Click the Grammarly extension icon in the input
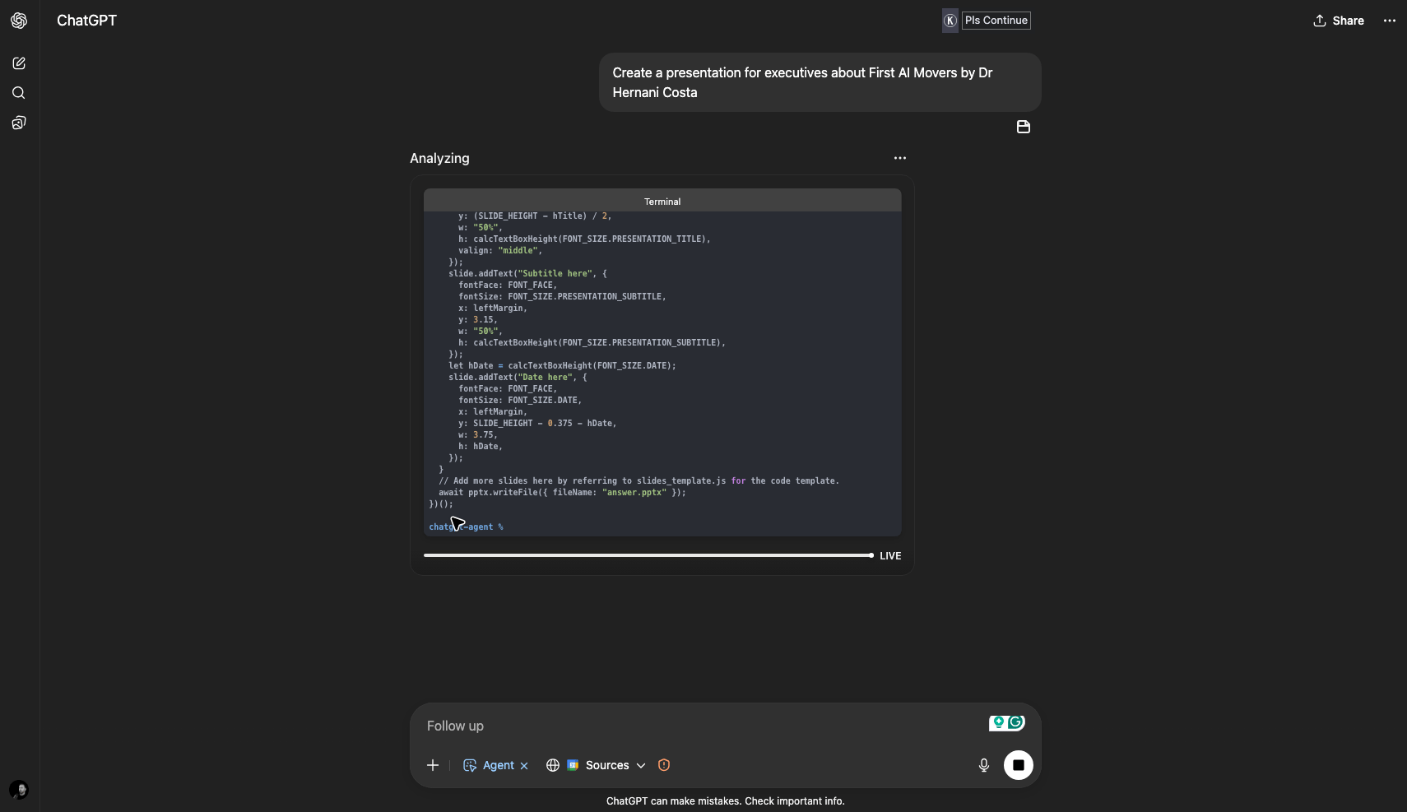The width and height of the screenshot is (1407, 812). click(1016, 722)
